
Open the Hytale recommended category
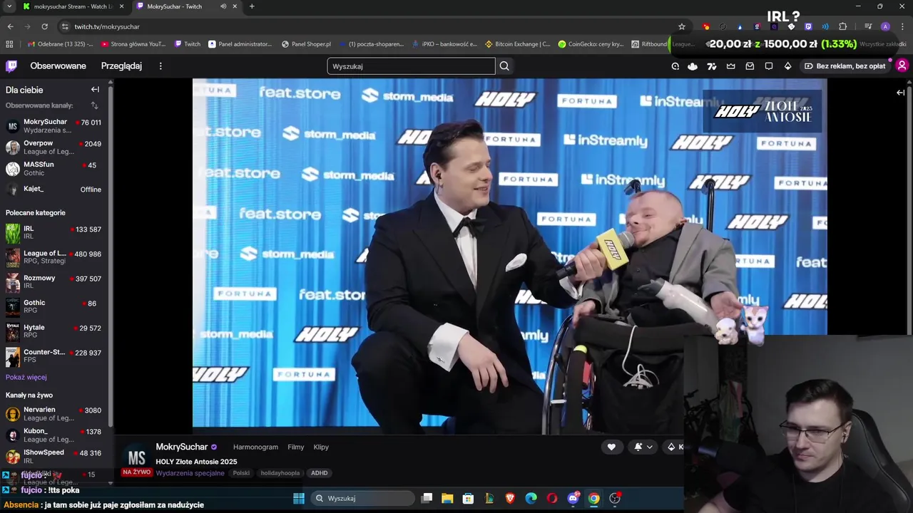53,331
